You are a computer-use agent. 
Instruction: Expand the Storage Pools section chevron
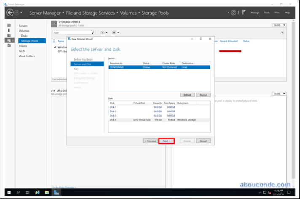(x=282, y=32)
